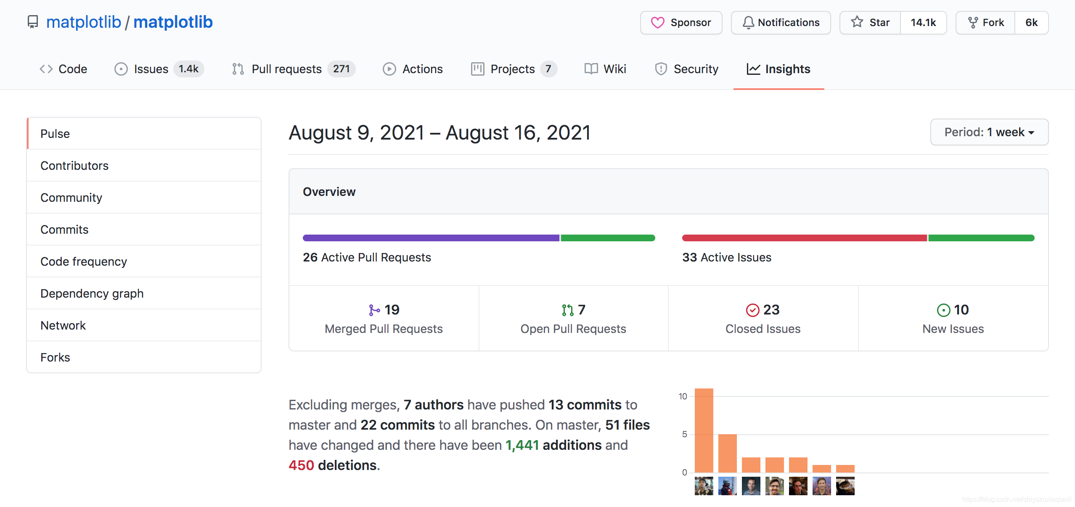Click the 14.1k star count

pos(923,23)
